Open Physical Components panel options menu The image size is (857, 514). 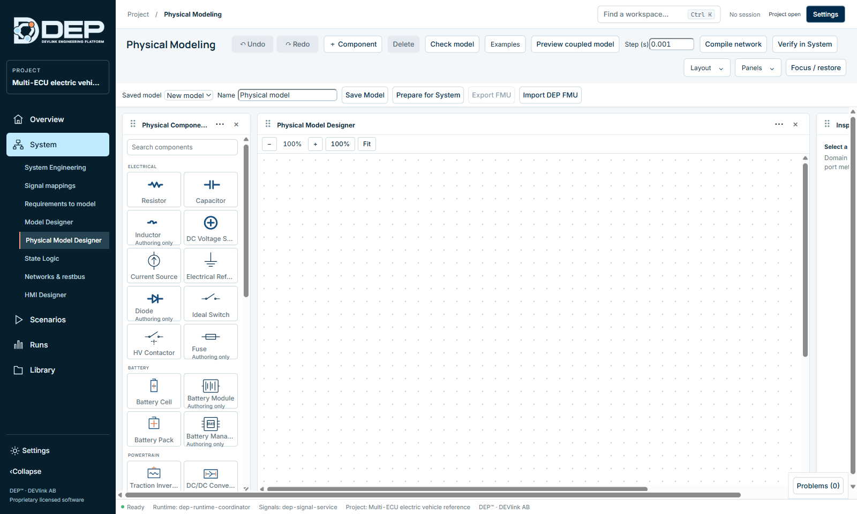coord(220,124)
